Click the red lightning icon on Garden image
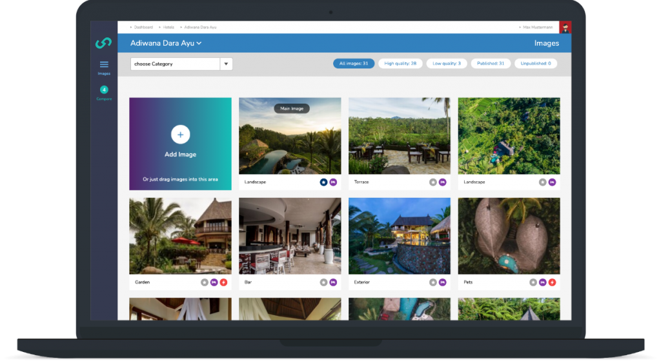 223,282
